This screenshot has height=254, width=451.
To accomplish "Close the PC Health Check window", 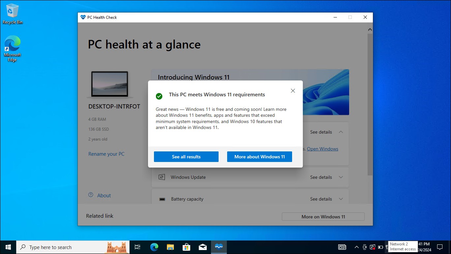I will pos(365,17).
